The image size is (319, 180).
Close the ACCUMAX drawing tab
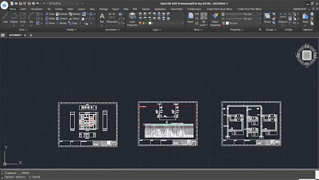(25, 35)
